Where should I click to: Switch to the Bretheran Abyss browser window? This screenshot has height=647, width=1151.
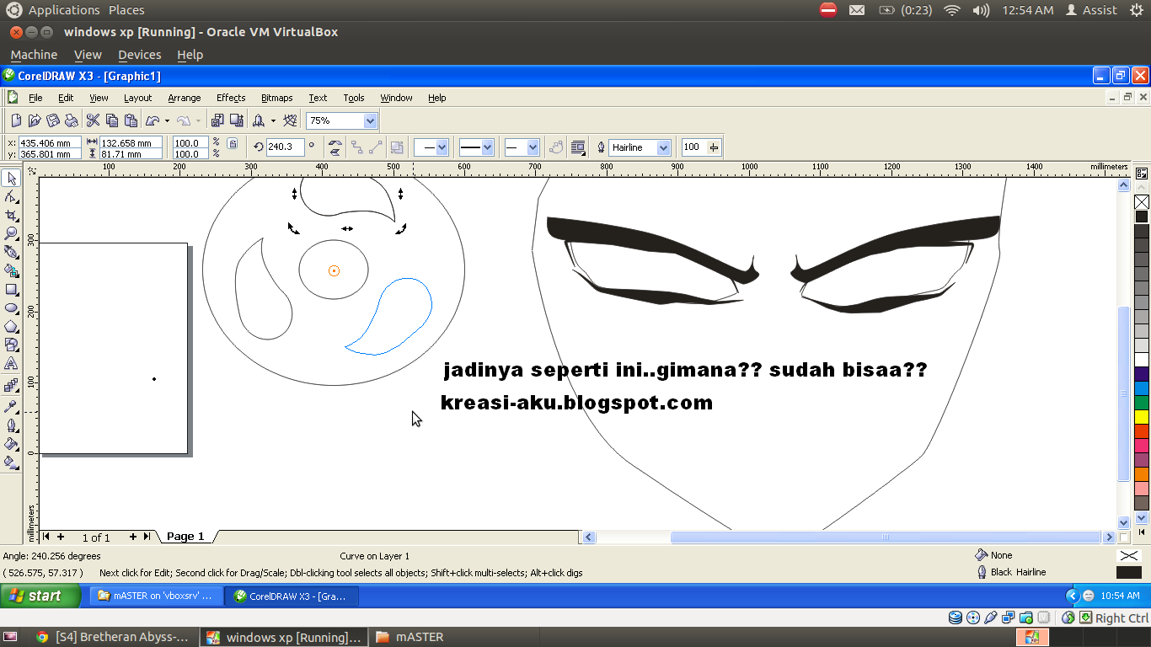point(113,637)
